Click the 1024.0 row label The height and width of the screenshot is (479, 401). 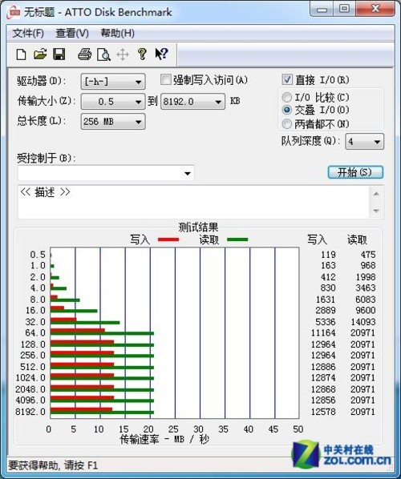(x=30, y=377)
